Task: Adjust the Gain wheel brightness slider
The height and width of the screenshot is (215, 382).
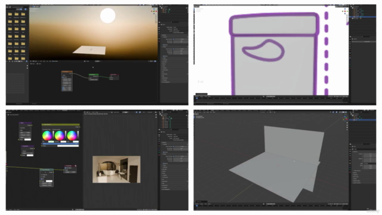Action: click(x=78, y=136)
